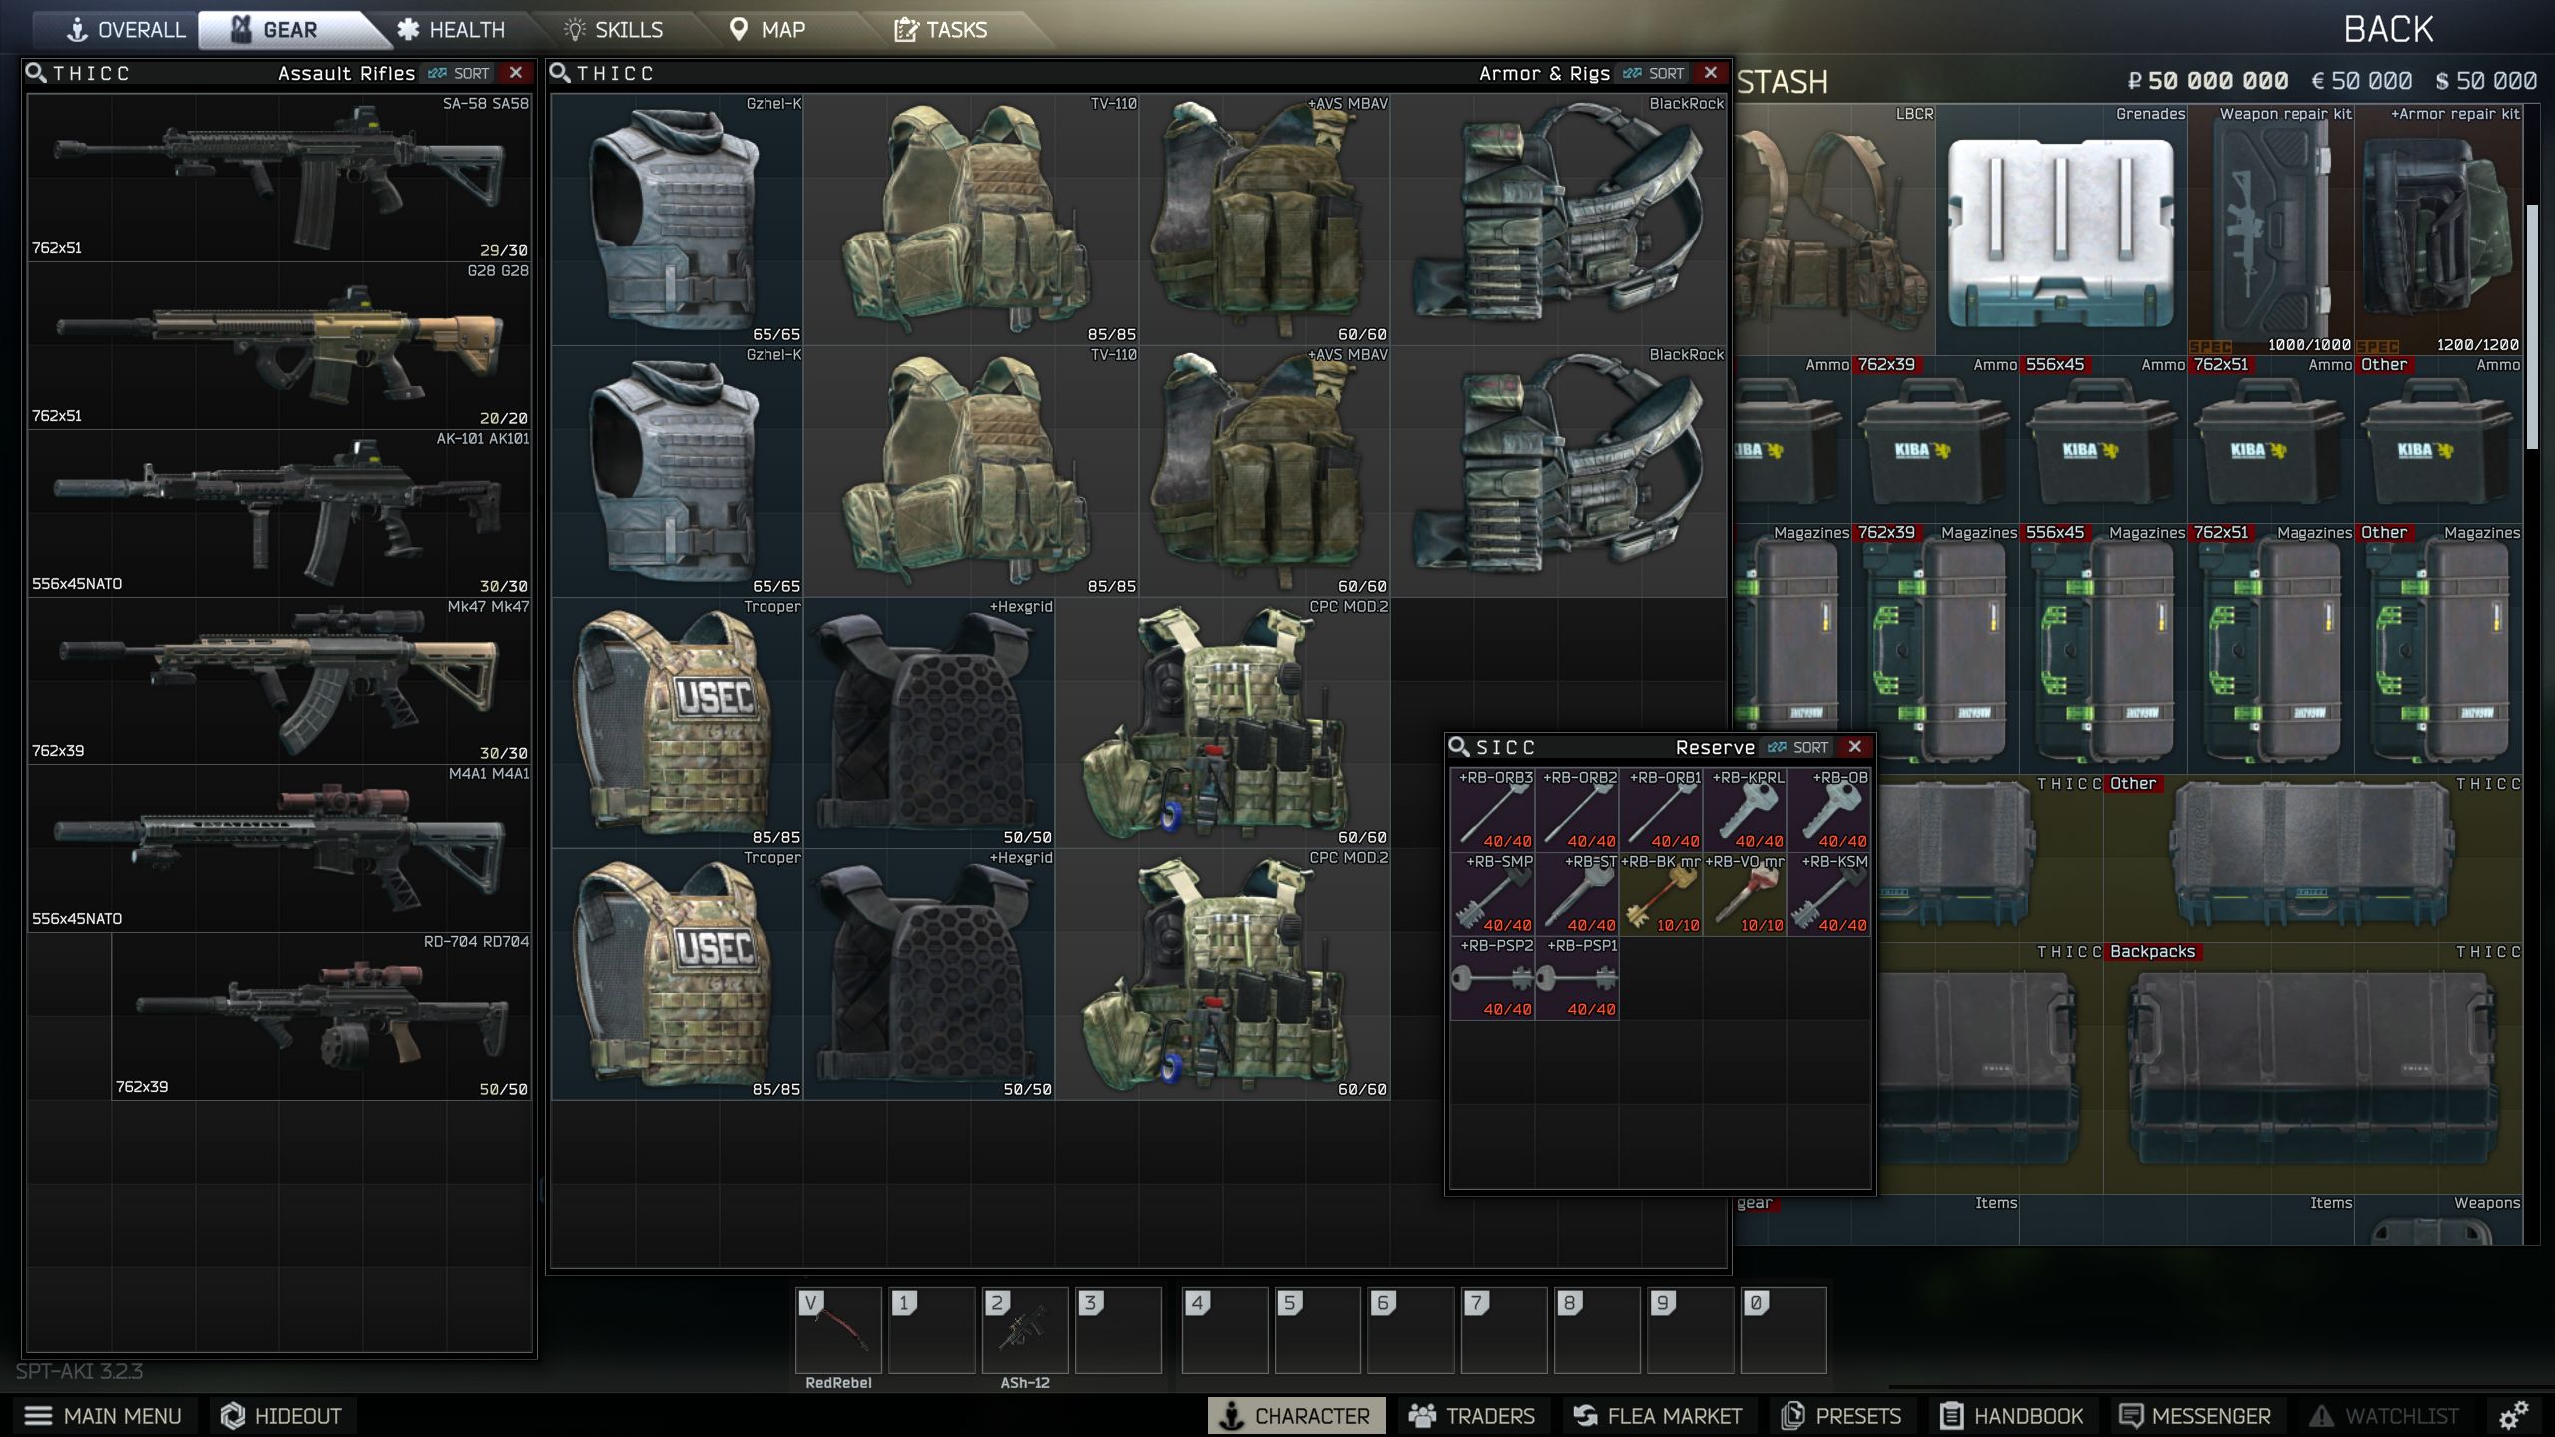Screen dimensions: 2555x1437
Task: Close the Assault Rifles container window
Action: (515, 73)
